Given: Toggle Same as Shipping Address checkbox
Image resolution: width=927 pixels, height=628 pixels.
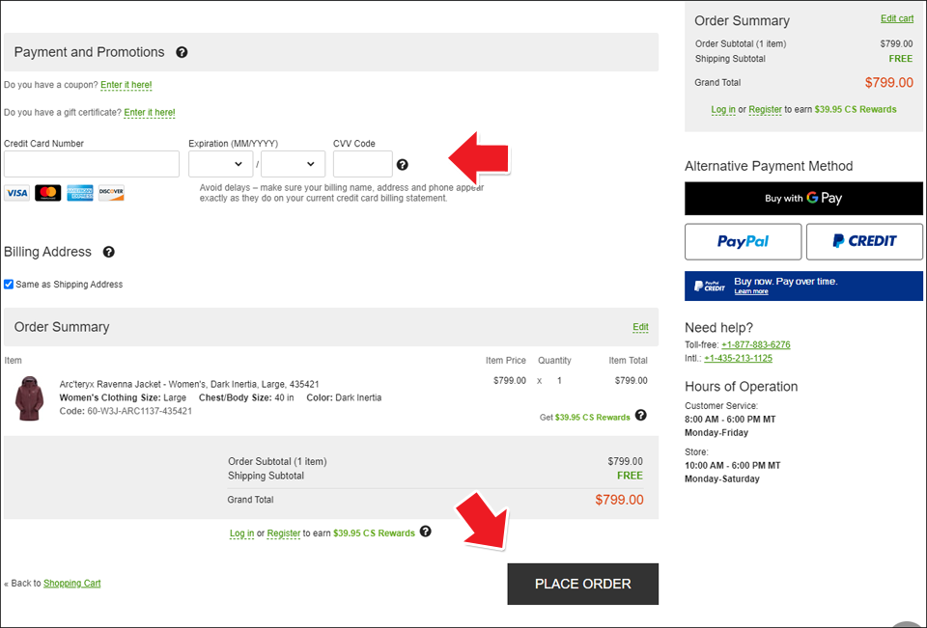Looking at the screenshot, I should pos(9,285).
